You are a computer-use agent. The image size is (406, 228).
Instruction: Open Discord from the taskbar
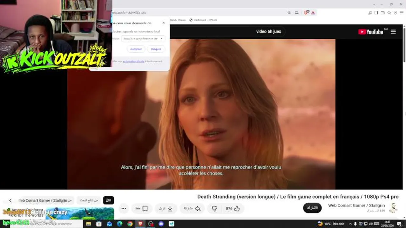pos(161,224)
